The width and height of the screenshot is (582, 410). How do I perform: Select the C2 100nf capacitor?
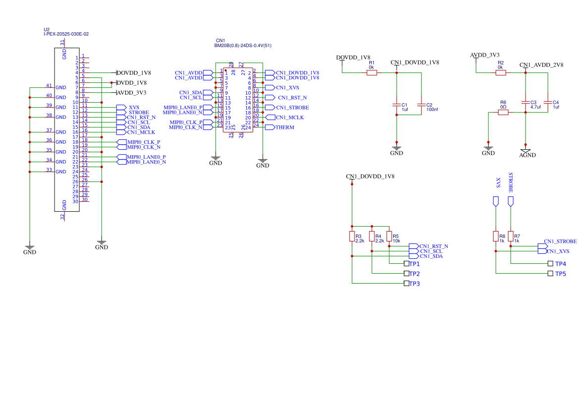click(421, 105)
